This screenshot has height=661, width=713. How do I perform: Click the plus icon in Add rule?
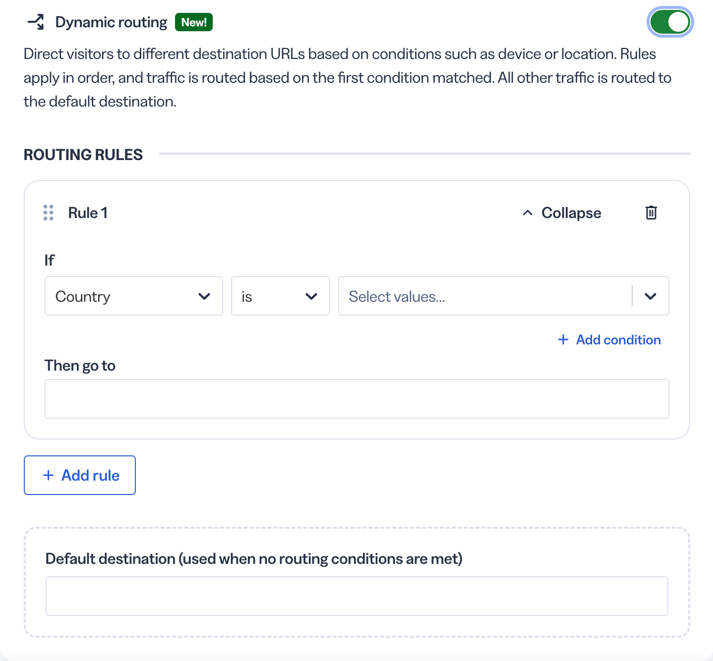click(48, 475)
